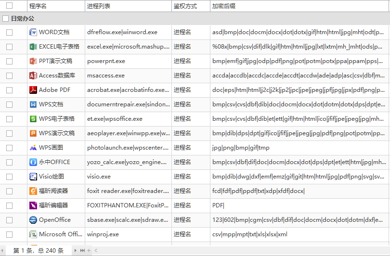
Task: Select the sbase.exe|scalc.exe process cell
Action: click(x=128, y=220)
